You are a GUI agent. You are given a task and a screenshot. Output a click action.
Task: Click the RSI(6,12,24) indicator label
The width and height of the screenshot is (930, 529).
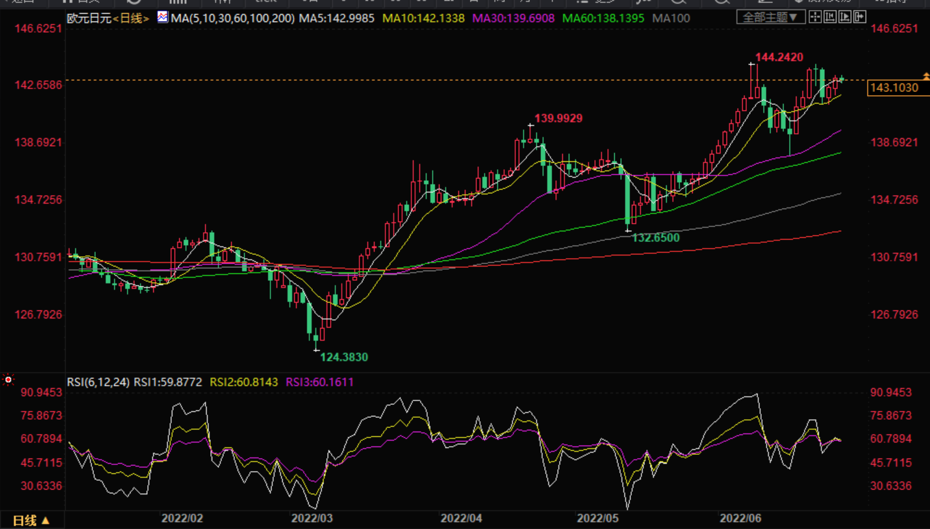(x=98, y=382)
